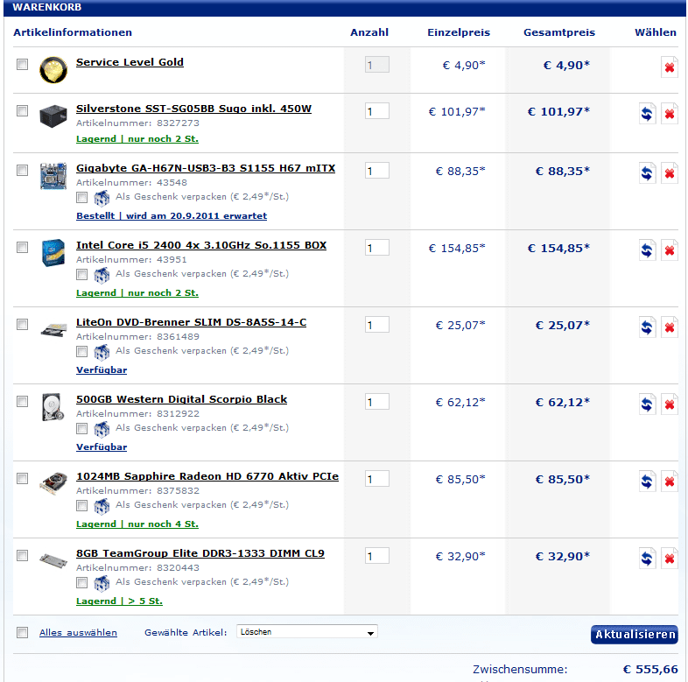The height and width of the screenshot is (682, 688).
Task: Click Lagerend nur noch 4 St. link
Action: click(x=137, y=524)
